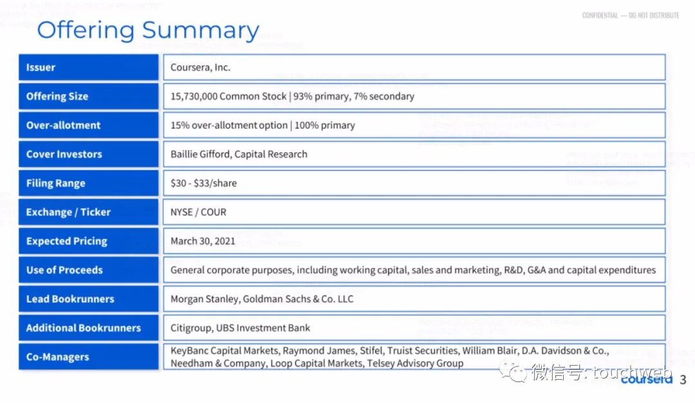This screenshot has height=403, width=695.
Task: Select the 'Additional Bookrunners' label cell
Action: (89, 328)
